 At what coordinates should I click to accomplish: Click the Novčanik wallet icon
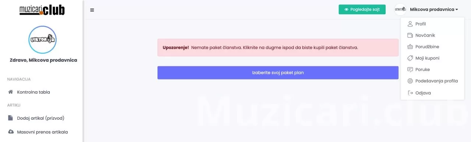point(410,35)
